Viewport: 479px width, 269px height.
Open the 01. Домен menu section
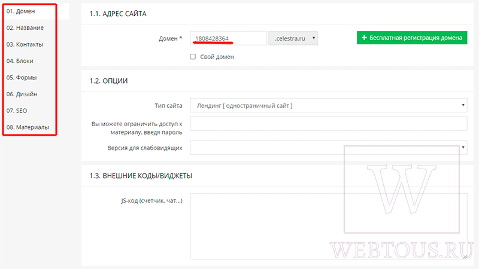click(21, 11)
